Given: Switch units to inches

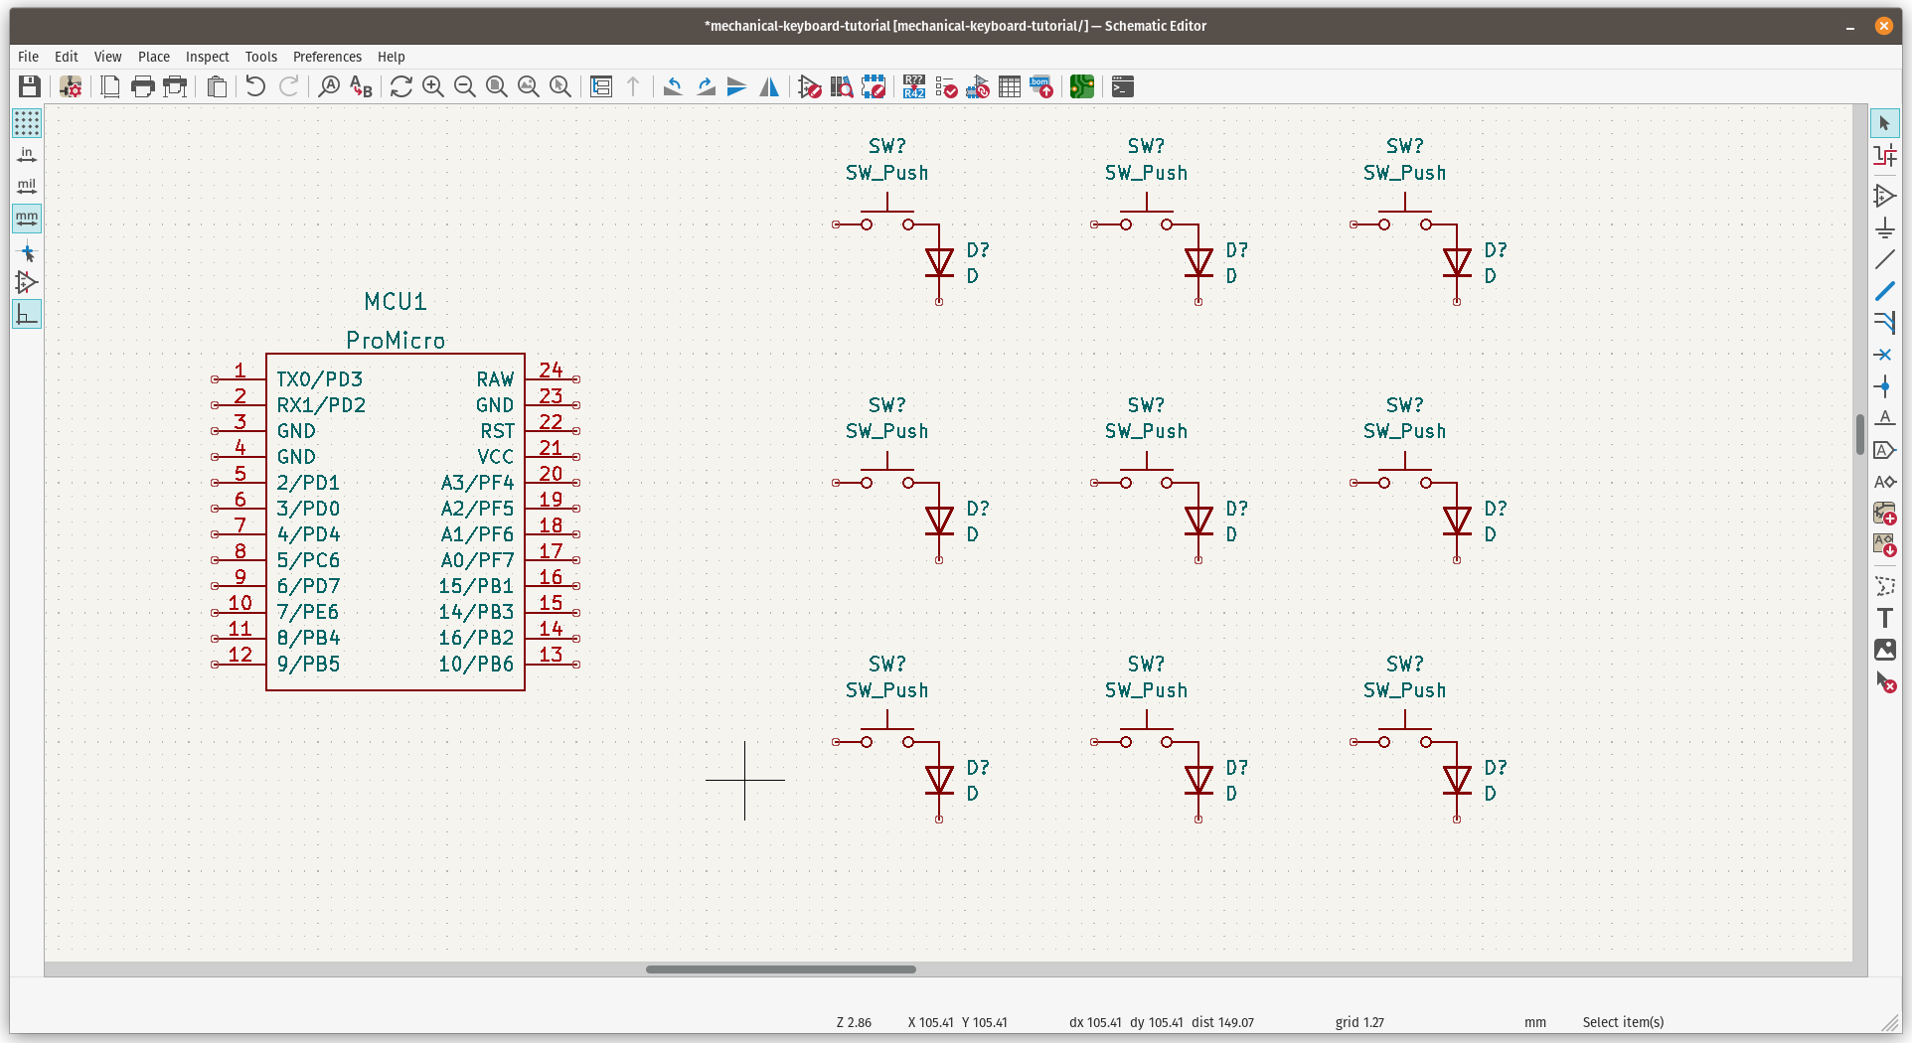Looking at the screenshot, I should [27, 154].
